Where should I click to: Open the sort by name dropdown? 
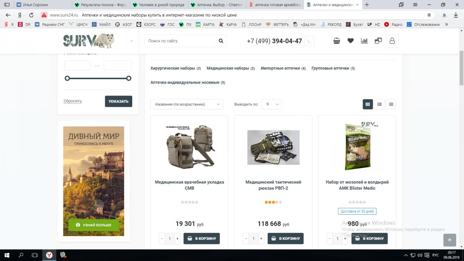pyautogui.click(x=186, y=104)
